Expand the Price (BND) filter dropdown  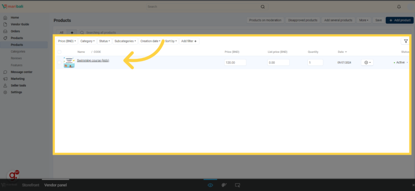[67, 41]
